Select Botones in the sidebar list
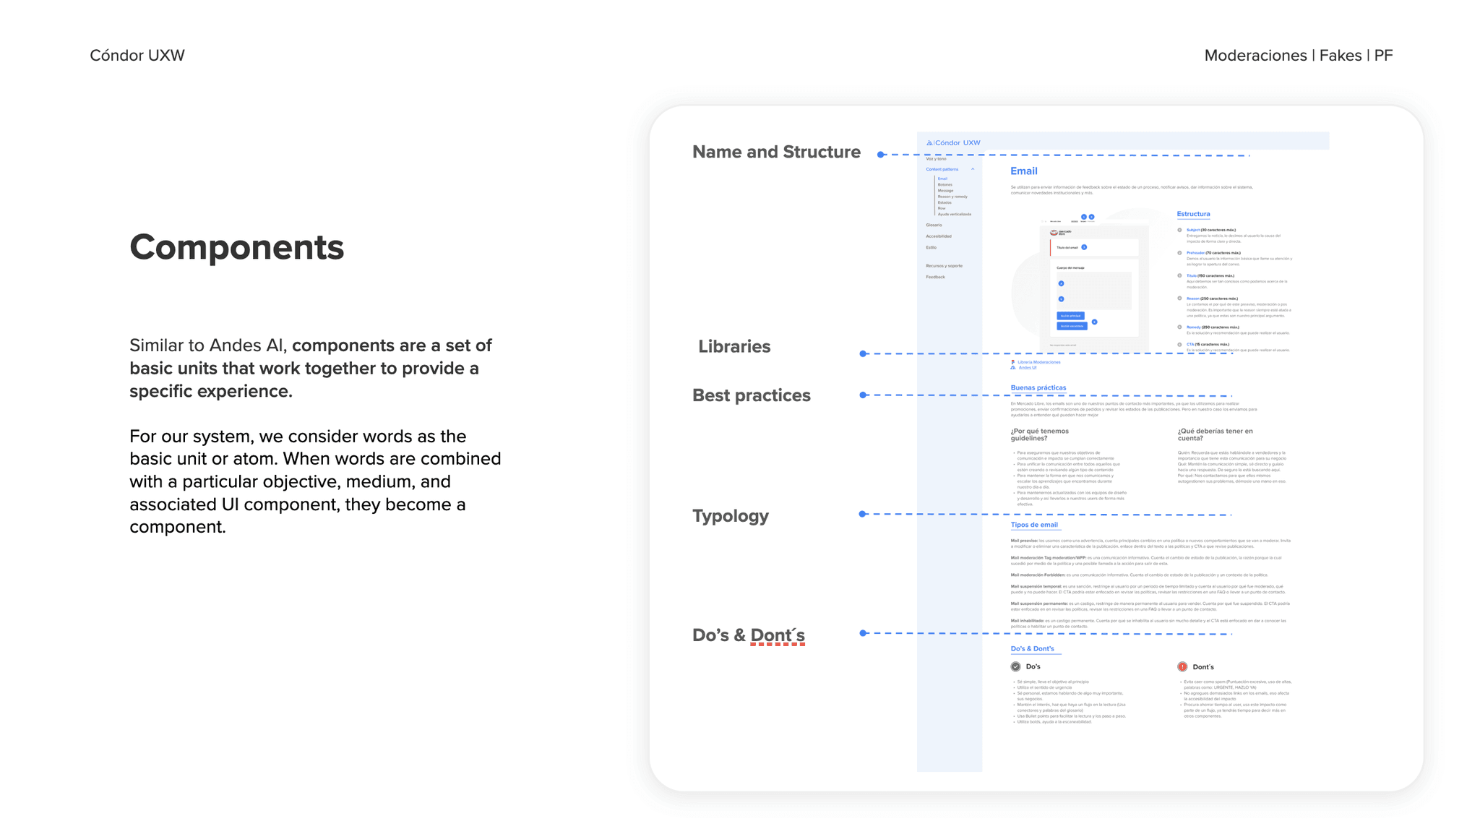The width and height of the screenshot is (1480, 829). (945, 184)
